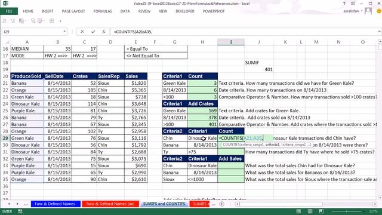Switch to the DATA ribbon tab

pyautogui.click(x=125, y=11)
